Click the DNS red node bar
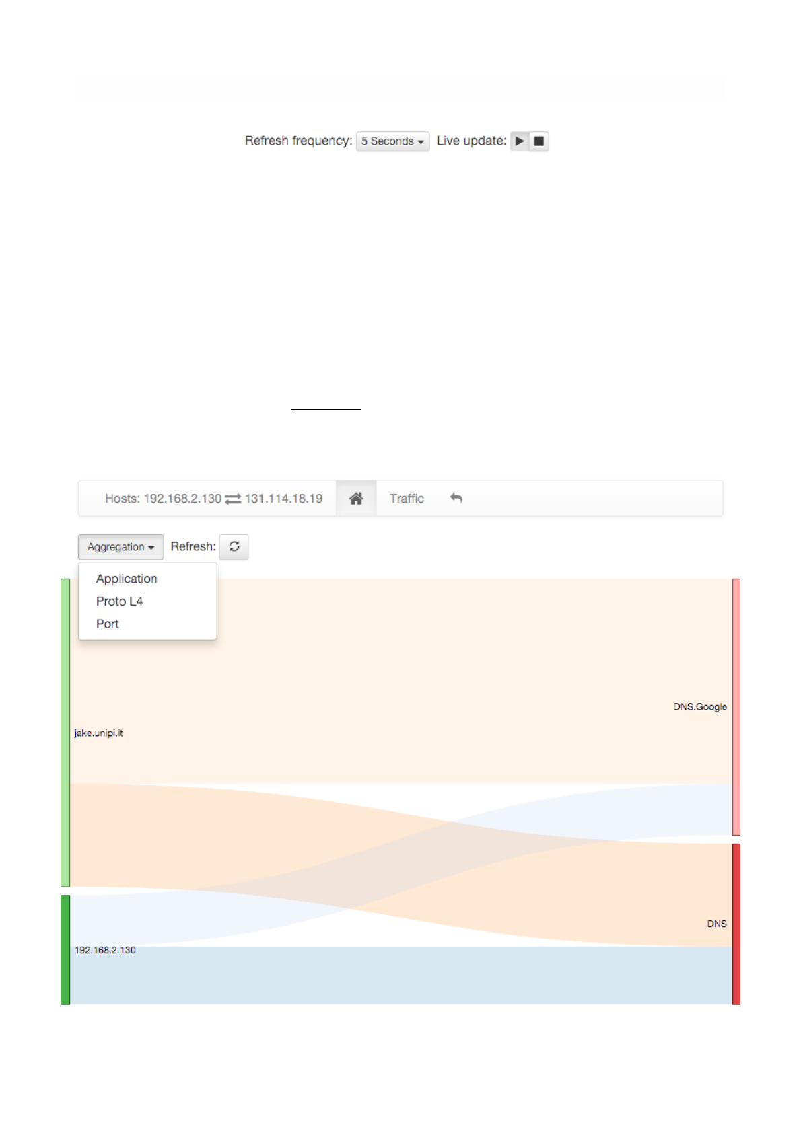This screenshot has height=1133, width=801. click(736, 924)
